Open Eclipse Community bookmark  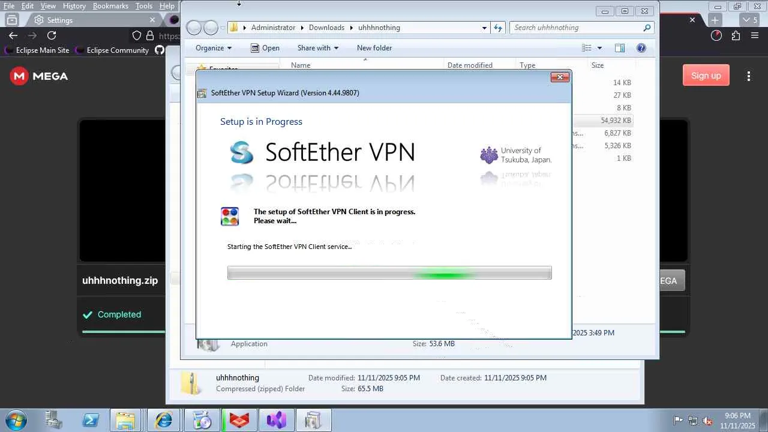click(112, 50)
